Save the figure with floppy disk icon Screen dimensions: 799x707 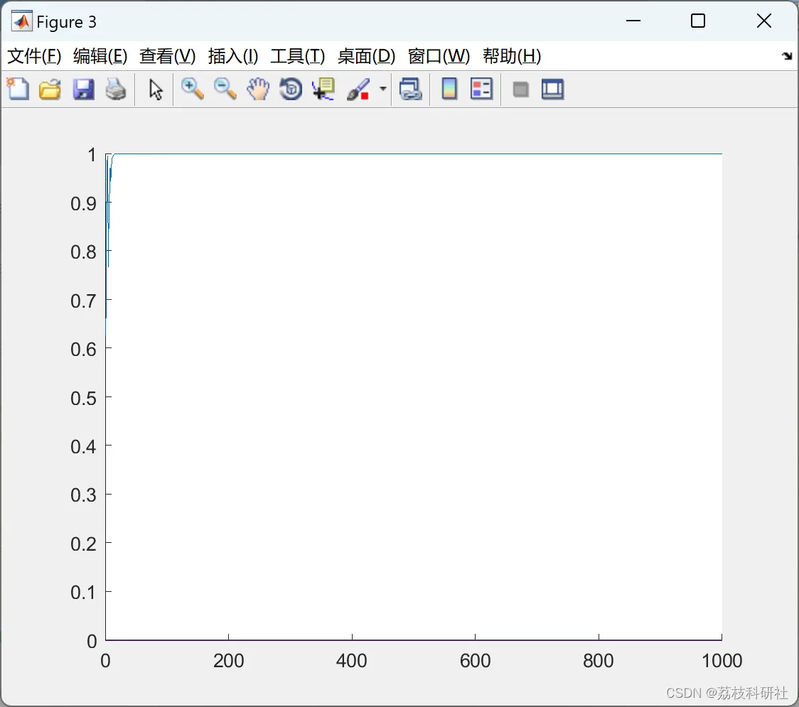pyautogui.click(x=83, y=89)
